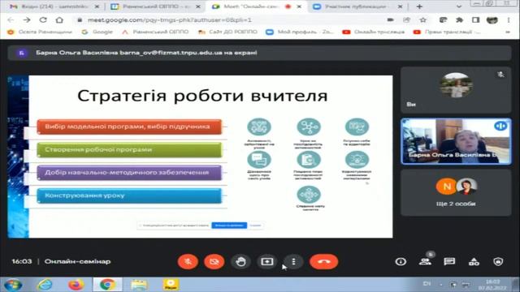Image resolution: width=520 pixels, height=292 pixels.
Task: Show hidden system tray icons arrow
Action: [440, 285]
